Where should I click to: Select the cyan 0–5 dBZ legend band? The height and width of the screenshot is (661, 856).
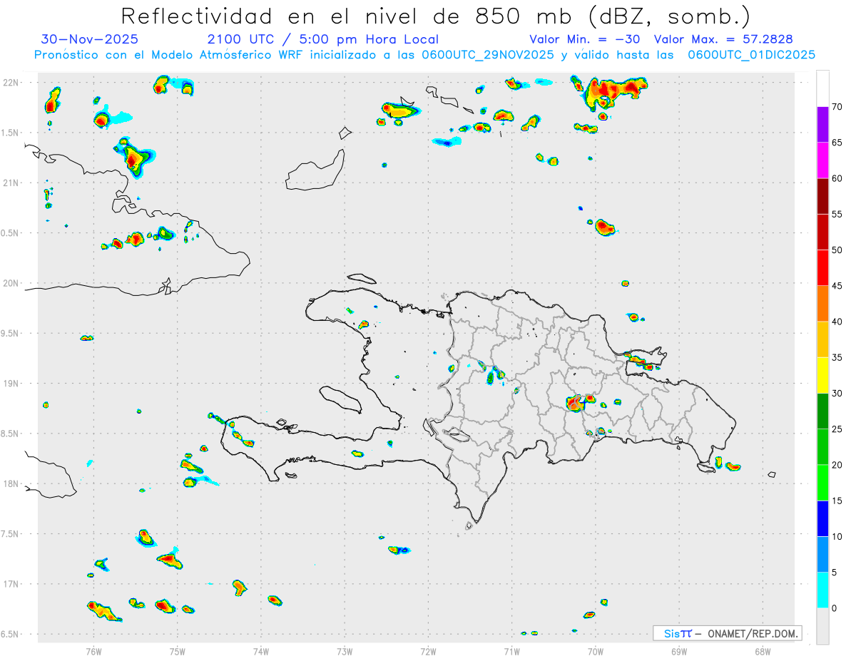tap(822, 590)
